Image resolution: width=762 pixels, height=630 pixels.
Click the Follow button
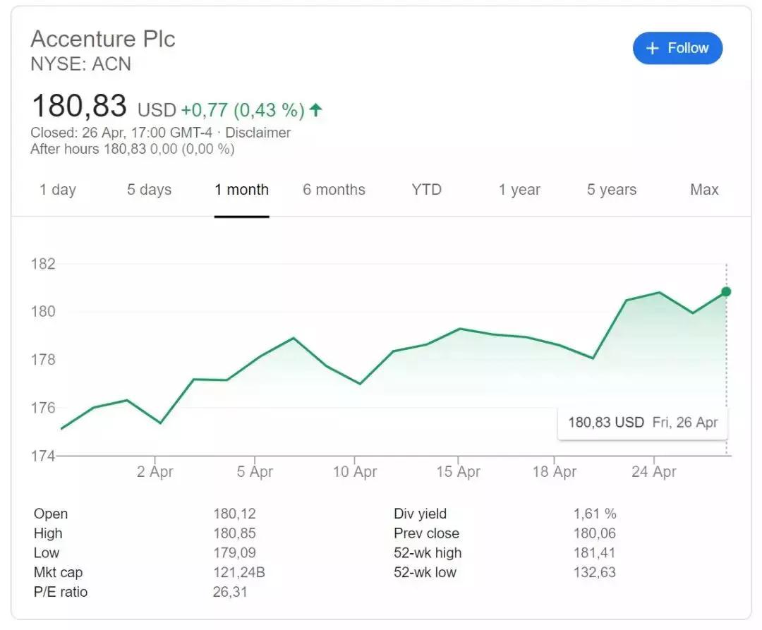[677, 48]
